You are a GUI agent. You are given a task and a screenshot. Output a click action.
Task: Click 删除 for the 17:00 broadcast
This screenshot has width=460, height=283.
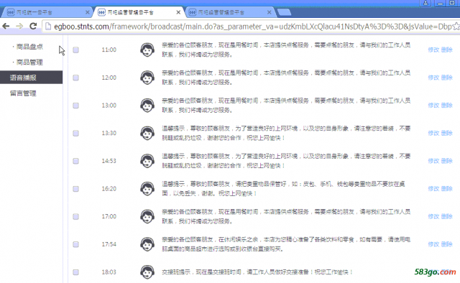(x=447, y=216)
